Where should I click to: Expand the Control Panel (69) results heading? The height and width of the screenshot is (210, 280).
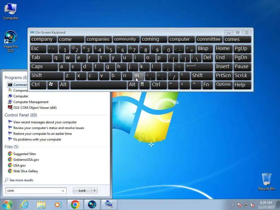21,115
